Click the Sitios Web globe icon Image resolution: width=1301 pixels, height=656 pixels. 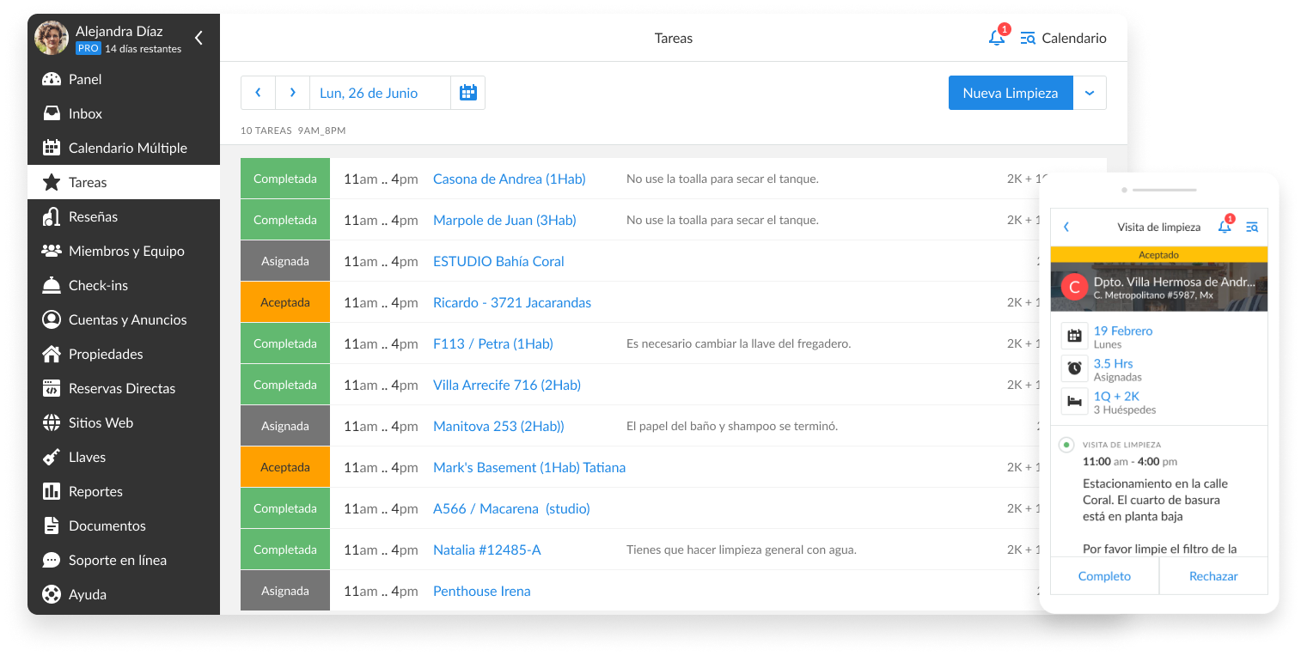52,422
